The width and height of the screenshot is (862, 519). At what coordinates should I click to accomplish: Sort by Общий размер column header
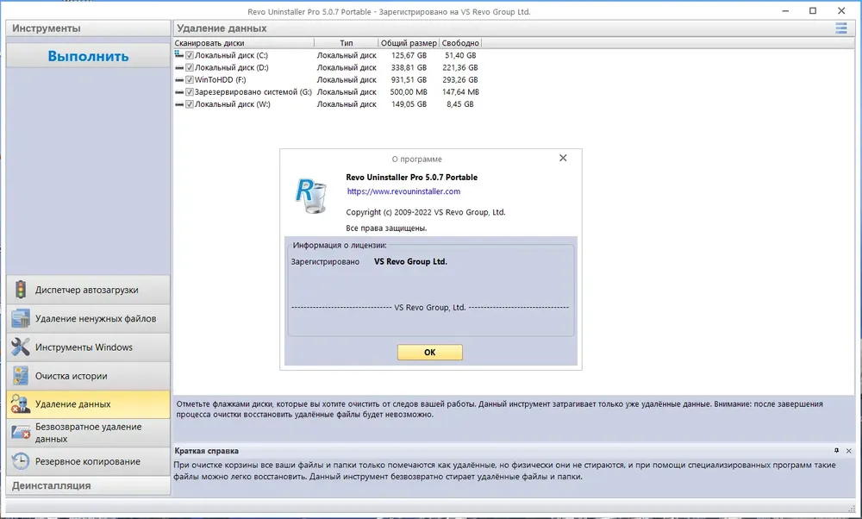(x=409, y=43)
